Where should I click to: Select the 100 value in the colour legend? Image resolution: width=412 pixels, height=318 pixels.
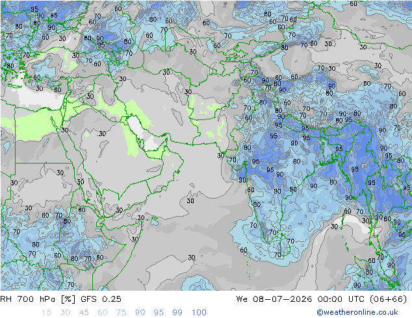[x=199, y=313]
